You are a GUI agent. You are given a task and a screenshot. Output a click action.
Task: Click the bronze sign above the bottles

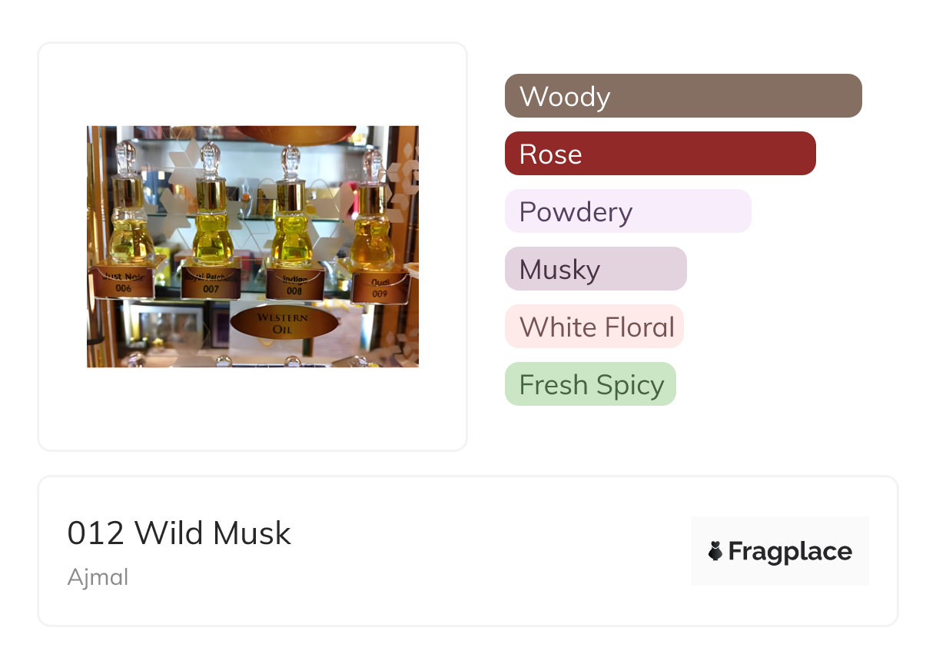[x=296, y=134]
